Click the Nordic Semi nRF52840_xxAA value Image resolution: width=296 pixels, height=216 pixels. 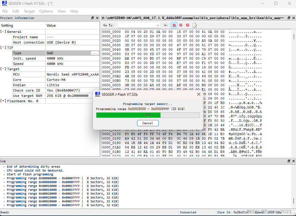(73, 74)
